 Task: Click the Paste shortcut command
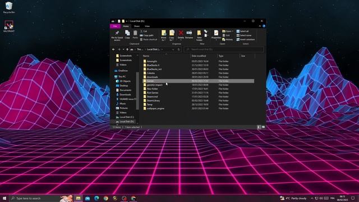pyautogui.click(x=149, y=39)
